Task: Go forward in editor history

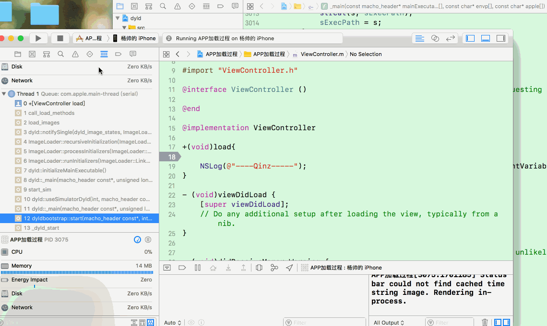Action: click(x=189, y=54)
